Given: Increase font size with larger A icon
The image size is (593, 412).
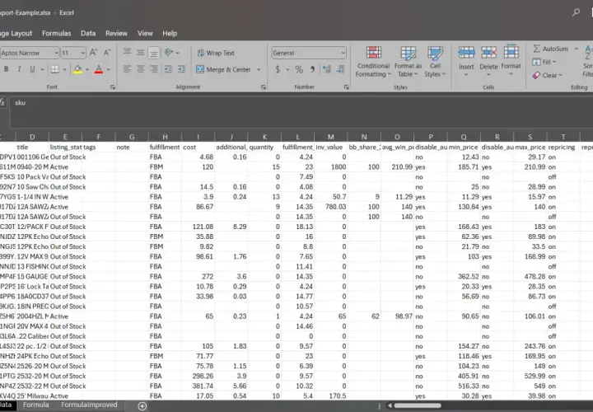Looking at the screenshot, I should click(93, 53).
